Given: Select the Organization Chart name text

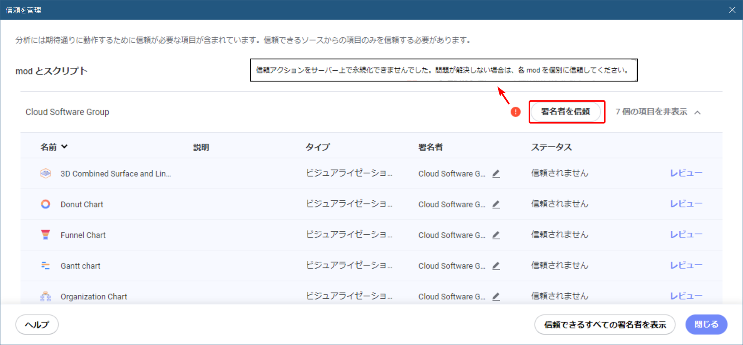Looking at the screenshot, I should point(94,296).
